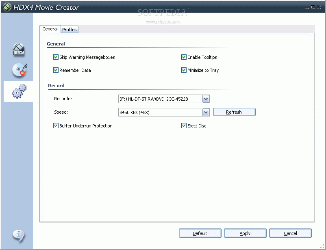Click the Default button
This screenshot has width=326, height=250.
[x=200, y=233]
